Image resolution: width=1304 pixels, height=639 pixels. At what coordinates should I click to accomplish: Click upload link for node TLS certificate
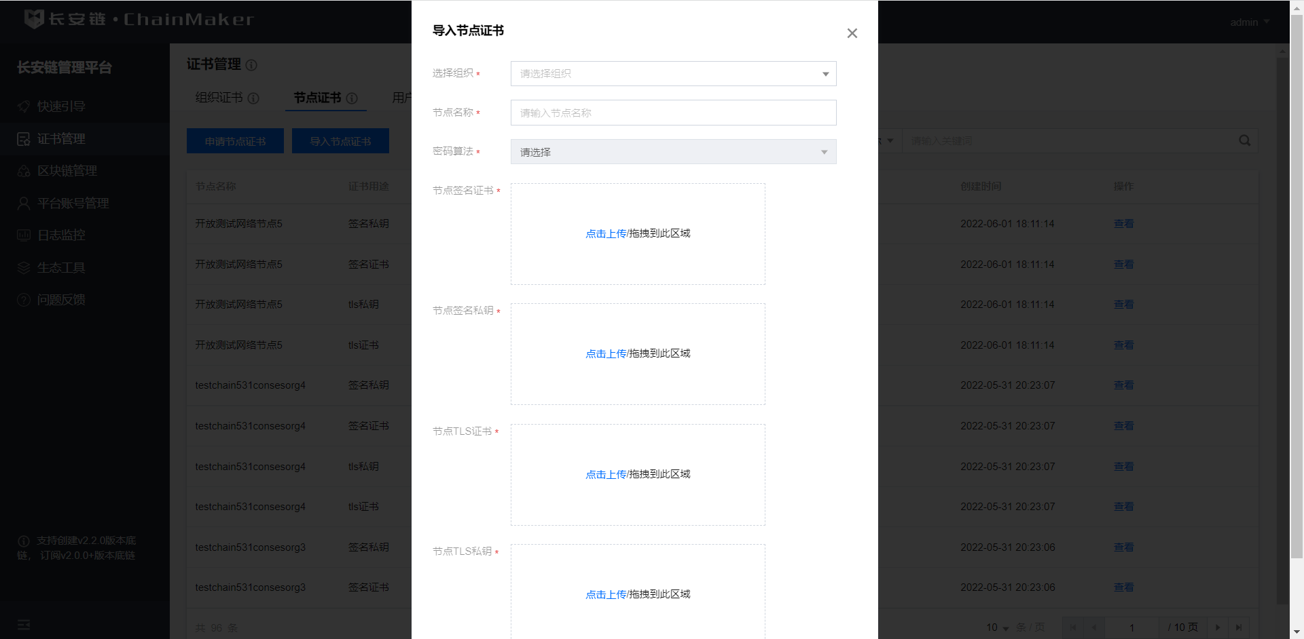tap(605, 475)
